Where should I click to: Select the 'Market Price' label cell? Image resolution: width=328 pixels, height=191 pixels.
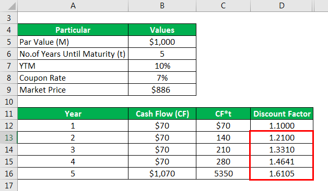(73, 90)
